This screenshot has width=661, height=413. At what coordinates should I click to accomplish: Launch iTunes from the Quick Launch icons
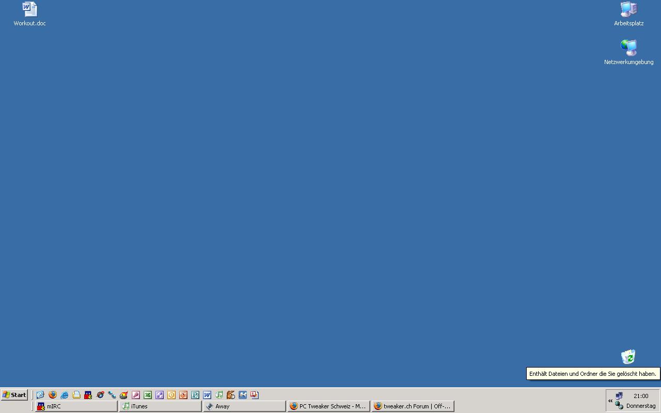[219, 395]
